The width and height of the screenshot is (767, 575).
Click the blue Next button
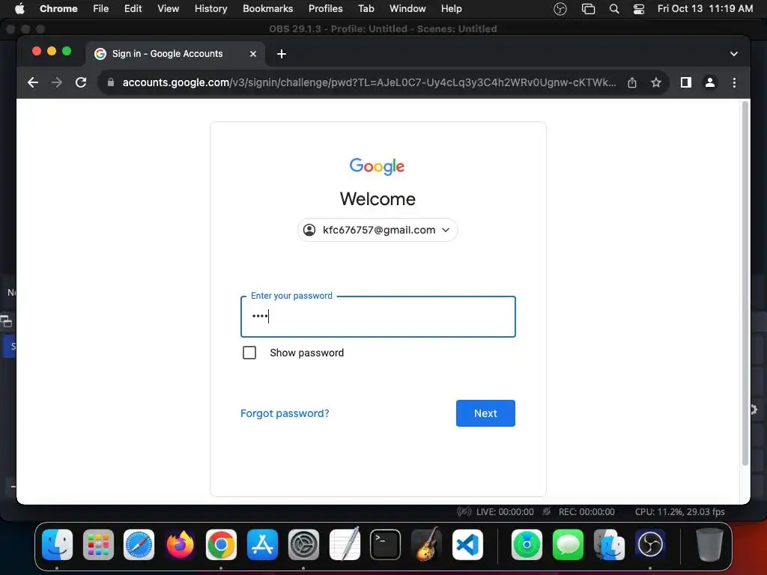click(x=485, y=413)
